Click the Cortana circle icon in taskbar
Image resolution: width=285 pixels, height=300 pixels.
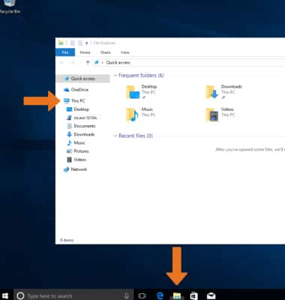coord(20,295)
